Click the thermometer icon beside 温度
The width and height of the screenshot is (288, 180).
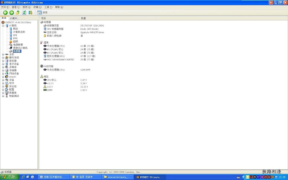[x=41, y=42]
